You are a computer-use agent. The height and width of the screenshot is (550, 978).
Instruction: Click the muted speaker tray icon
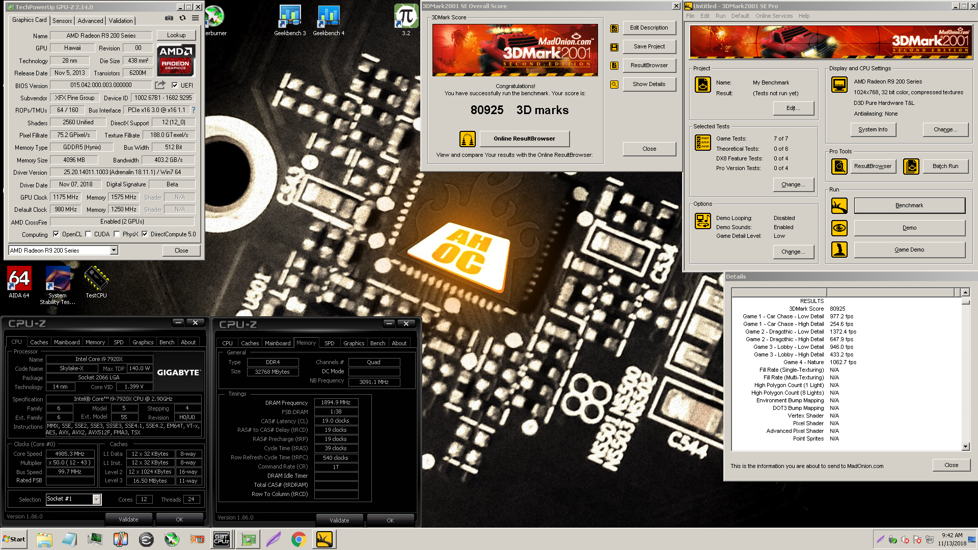coord(905,539)
